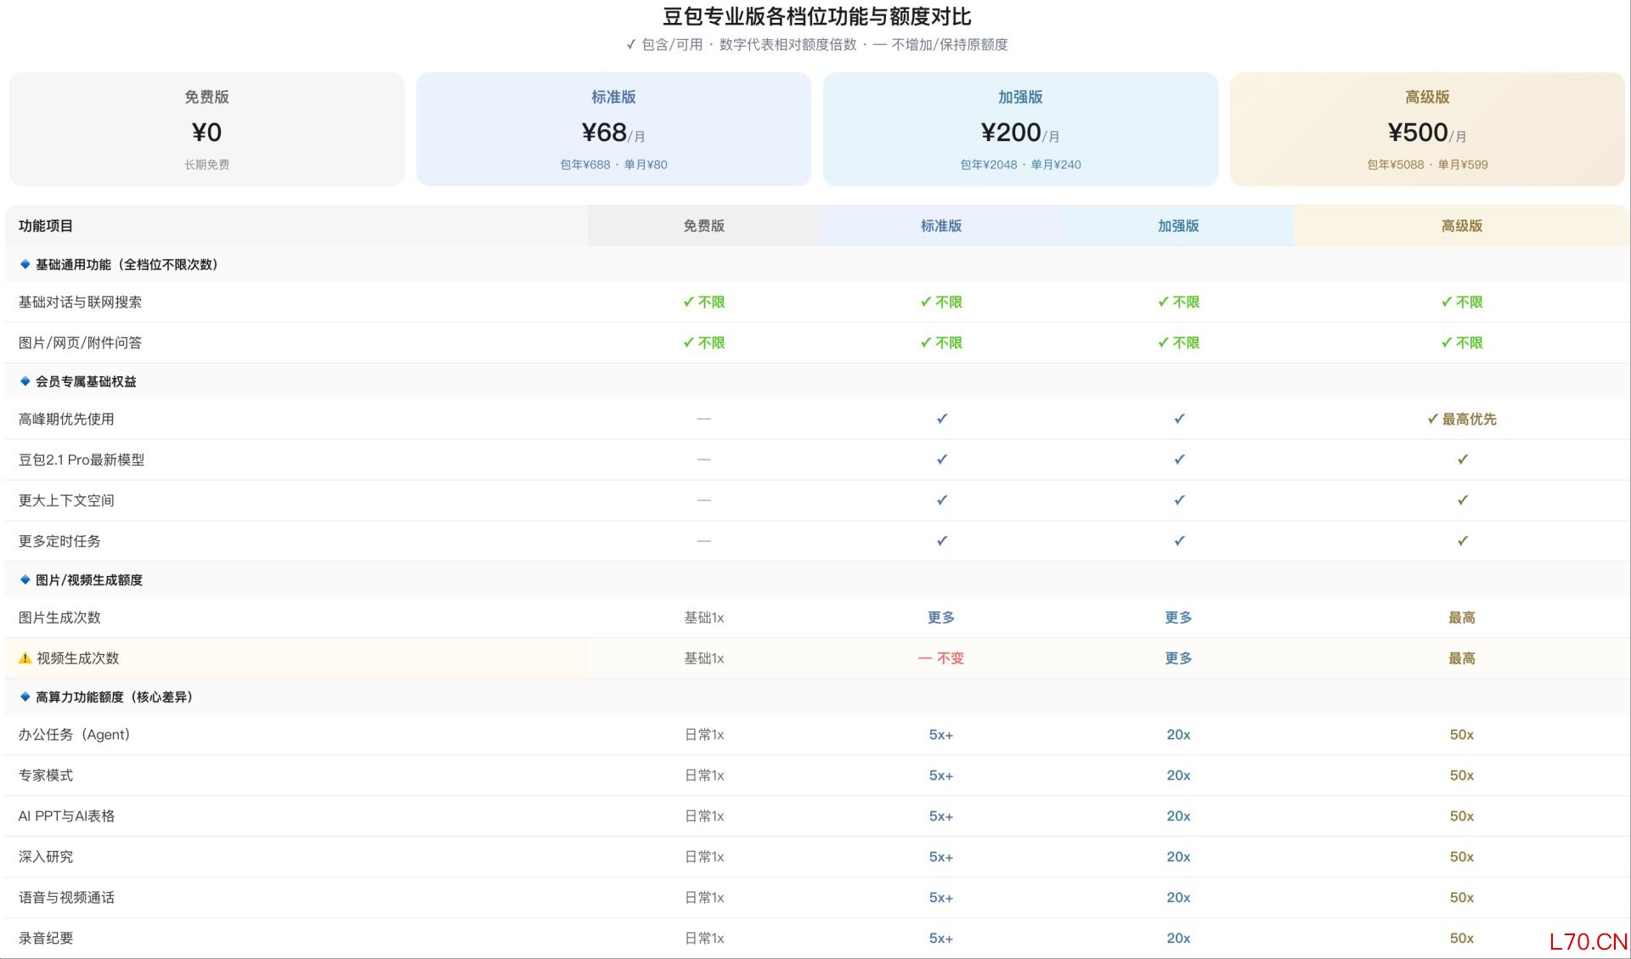Screen dimensions: 1631x959
Task: Click 加强版 更多 in 视频生成次数 row
Action: [1178, 658]
